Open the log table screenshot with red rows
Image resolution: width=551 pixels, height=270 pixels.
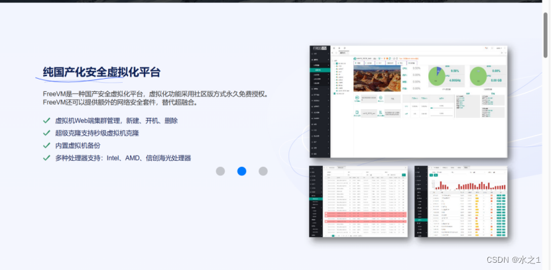pos(359,201)
